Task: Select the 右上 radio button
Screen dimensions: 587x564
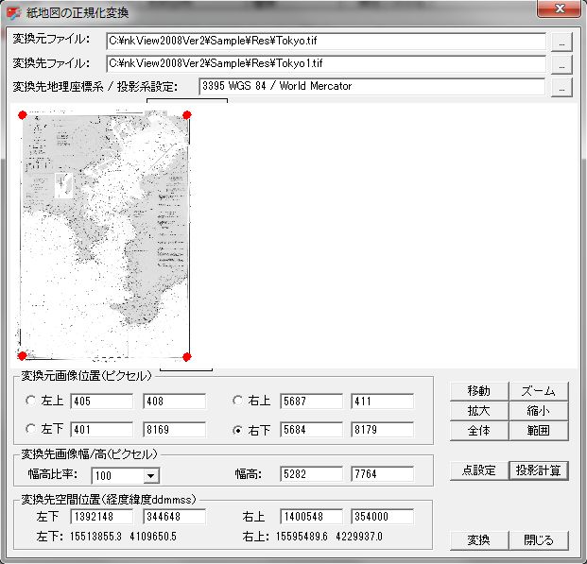Action: point(238,402)
